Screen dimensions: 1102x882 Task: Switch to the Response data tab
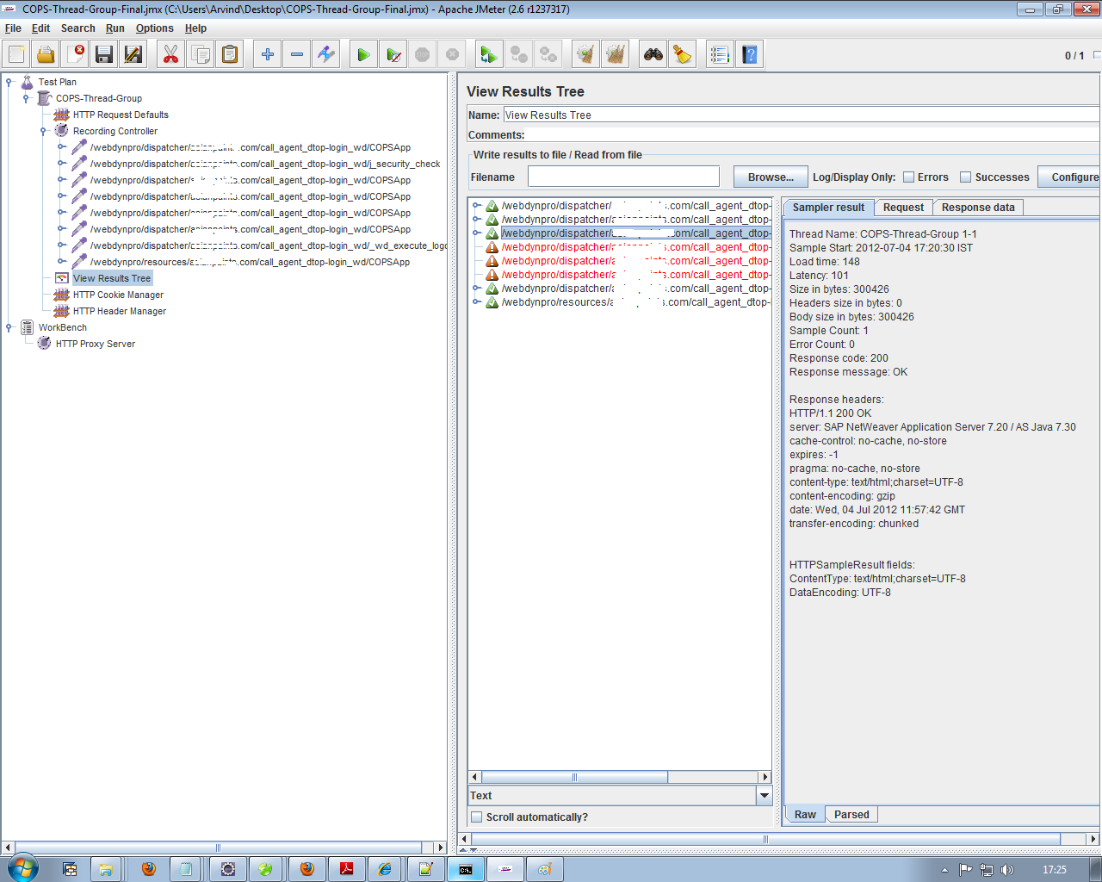click(978, 208)
